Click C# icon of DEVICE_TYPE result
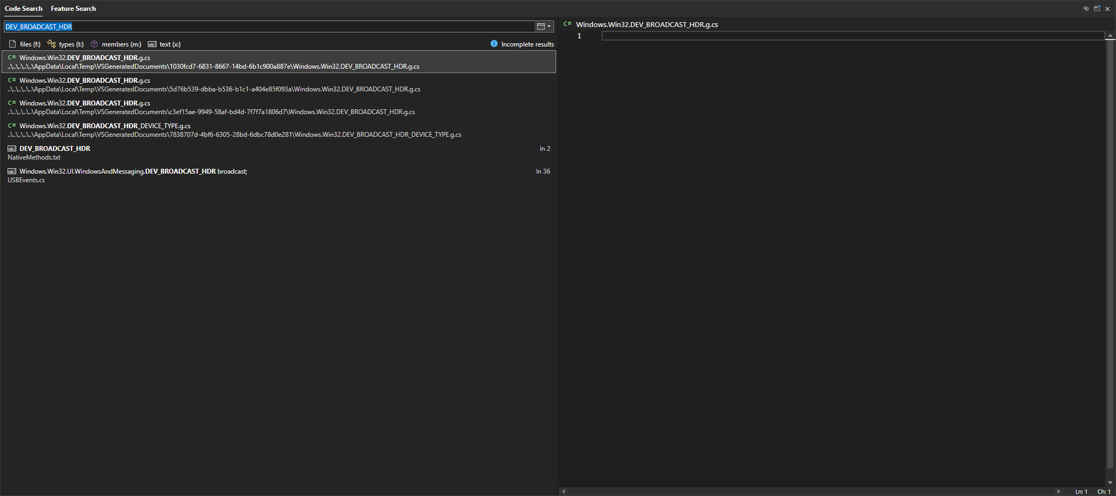 12,125
